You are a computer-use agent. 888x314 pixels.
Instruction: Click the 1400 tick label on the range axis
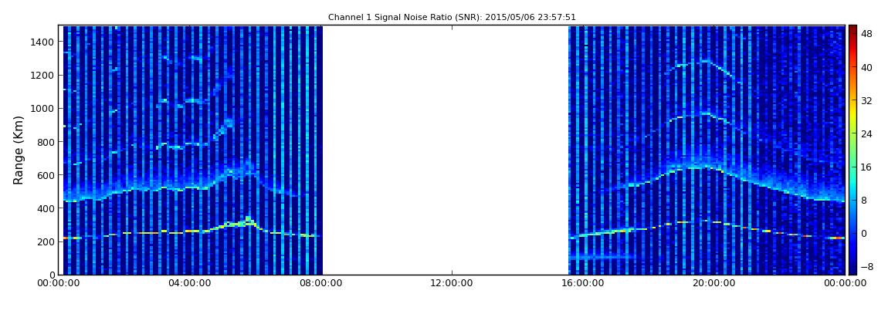43,42
